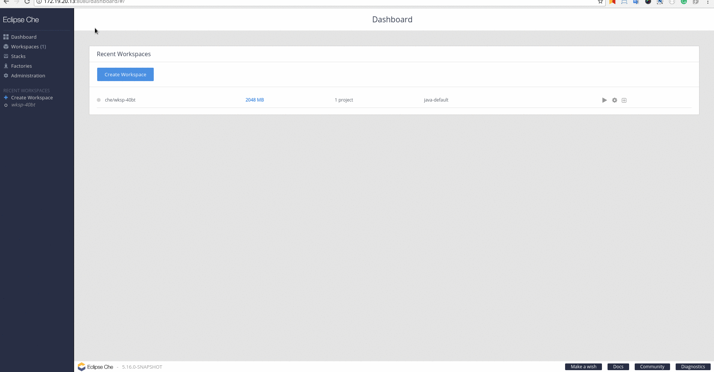Click the blue screen extension icon
The image size is (714, 372).
624,2
